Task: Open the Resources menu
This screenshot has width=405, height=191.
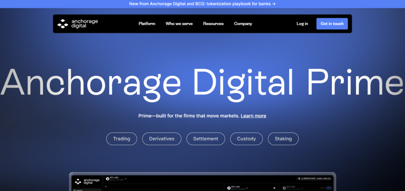Action: pyautogui.click(x=213, y=24)
